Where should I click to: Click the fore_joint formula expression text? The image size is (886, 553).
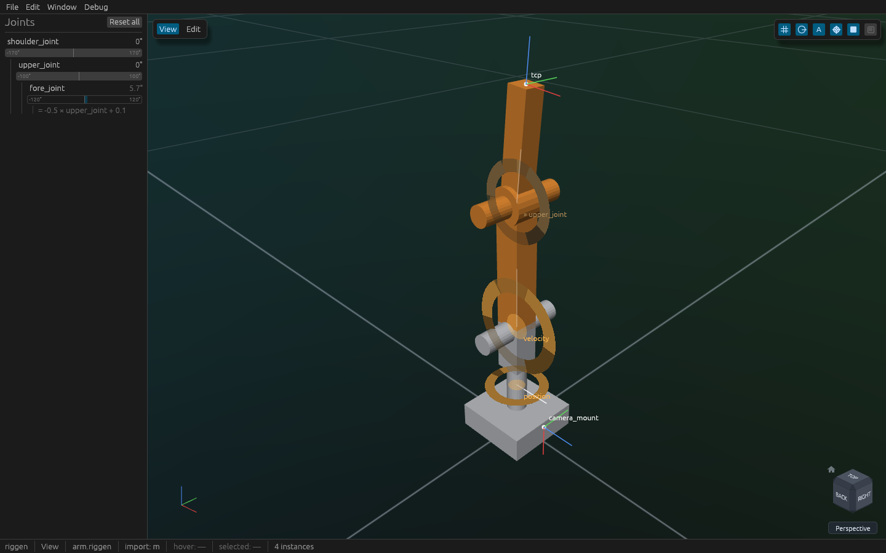(82, 111)
